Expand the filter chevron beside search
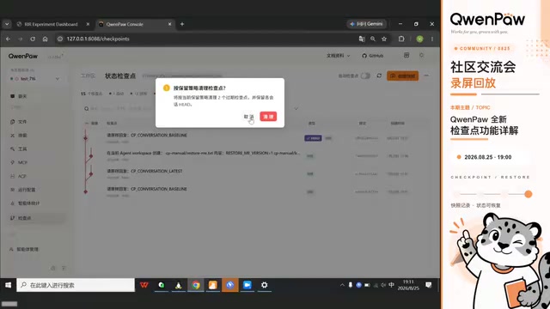Screen dimensions: 550x309 pos(296,109)
